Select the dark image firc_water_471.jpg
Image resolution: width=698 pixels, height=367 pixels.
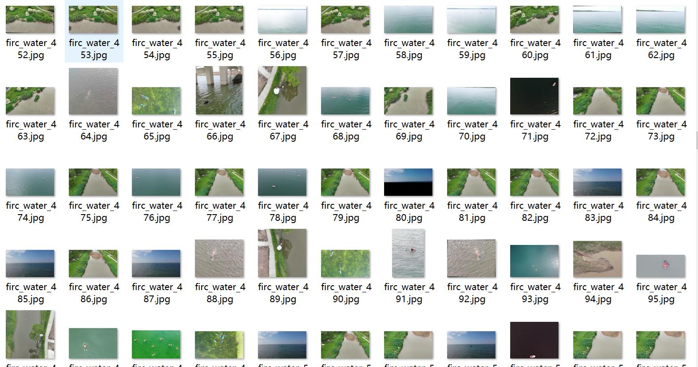pyautogui.click(x=534, y=96)
